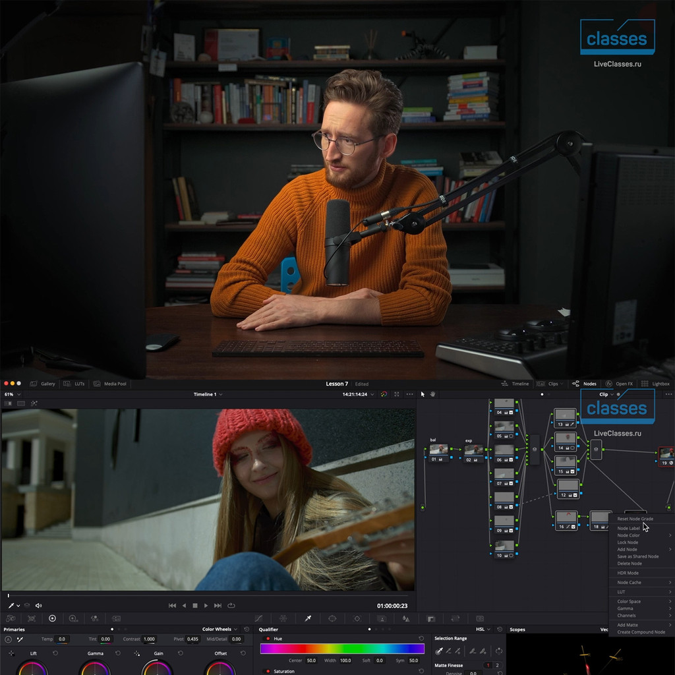This screenshot has height=675, width=675.
Task: Mute viewer audio speaker icon
Action: click(39, 605)
